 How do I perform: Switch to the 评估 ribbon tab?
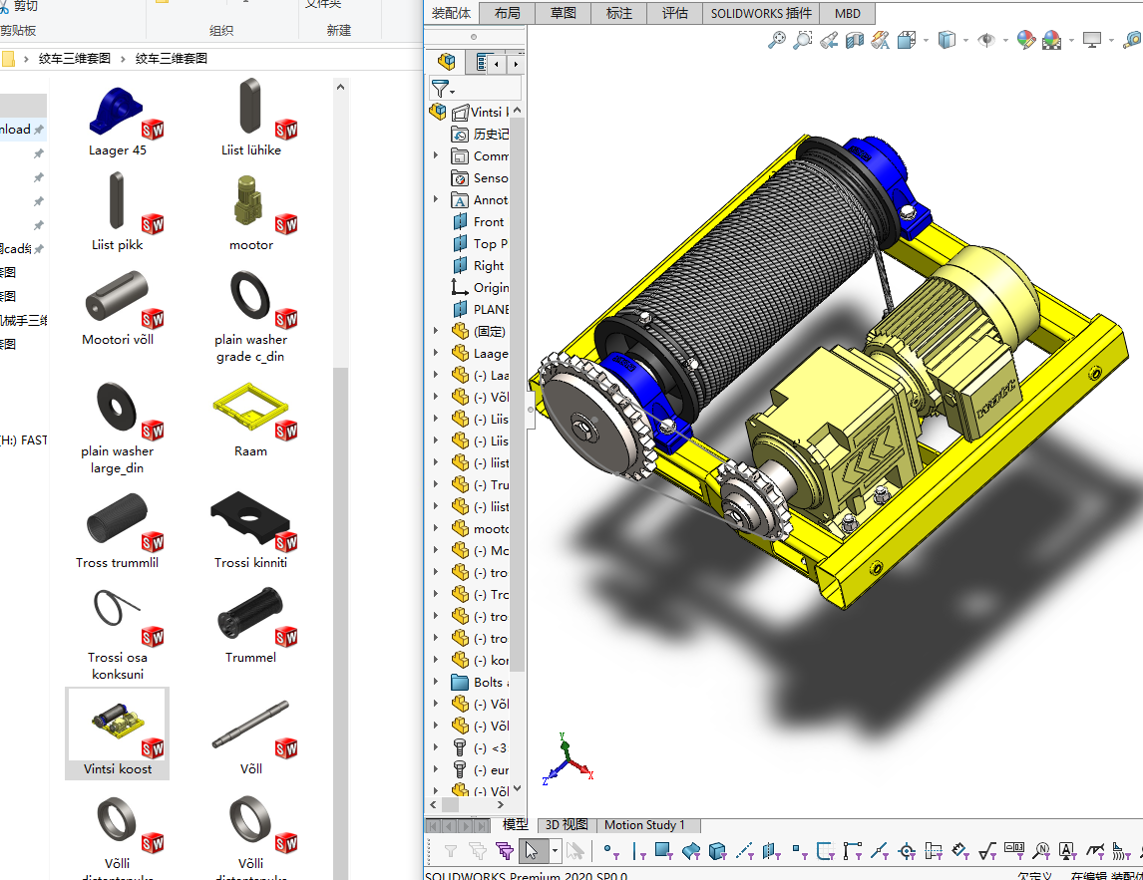[x=675, y=13]
